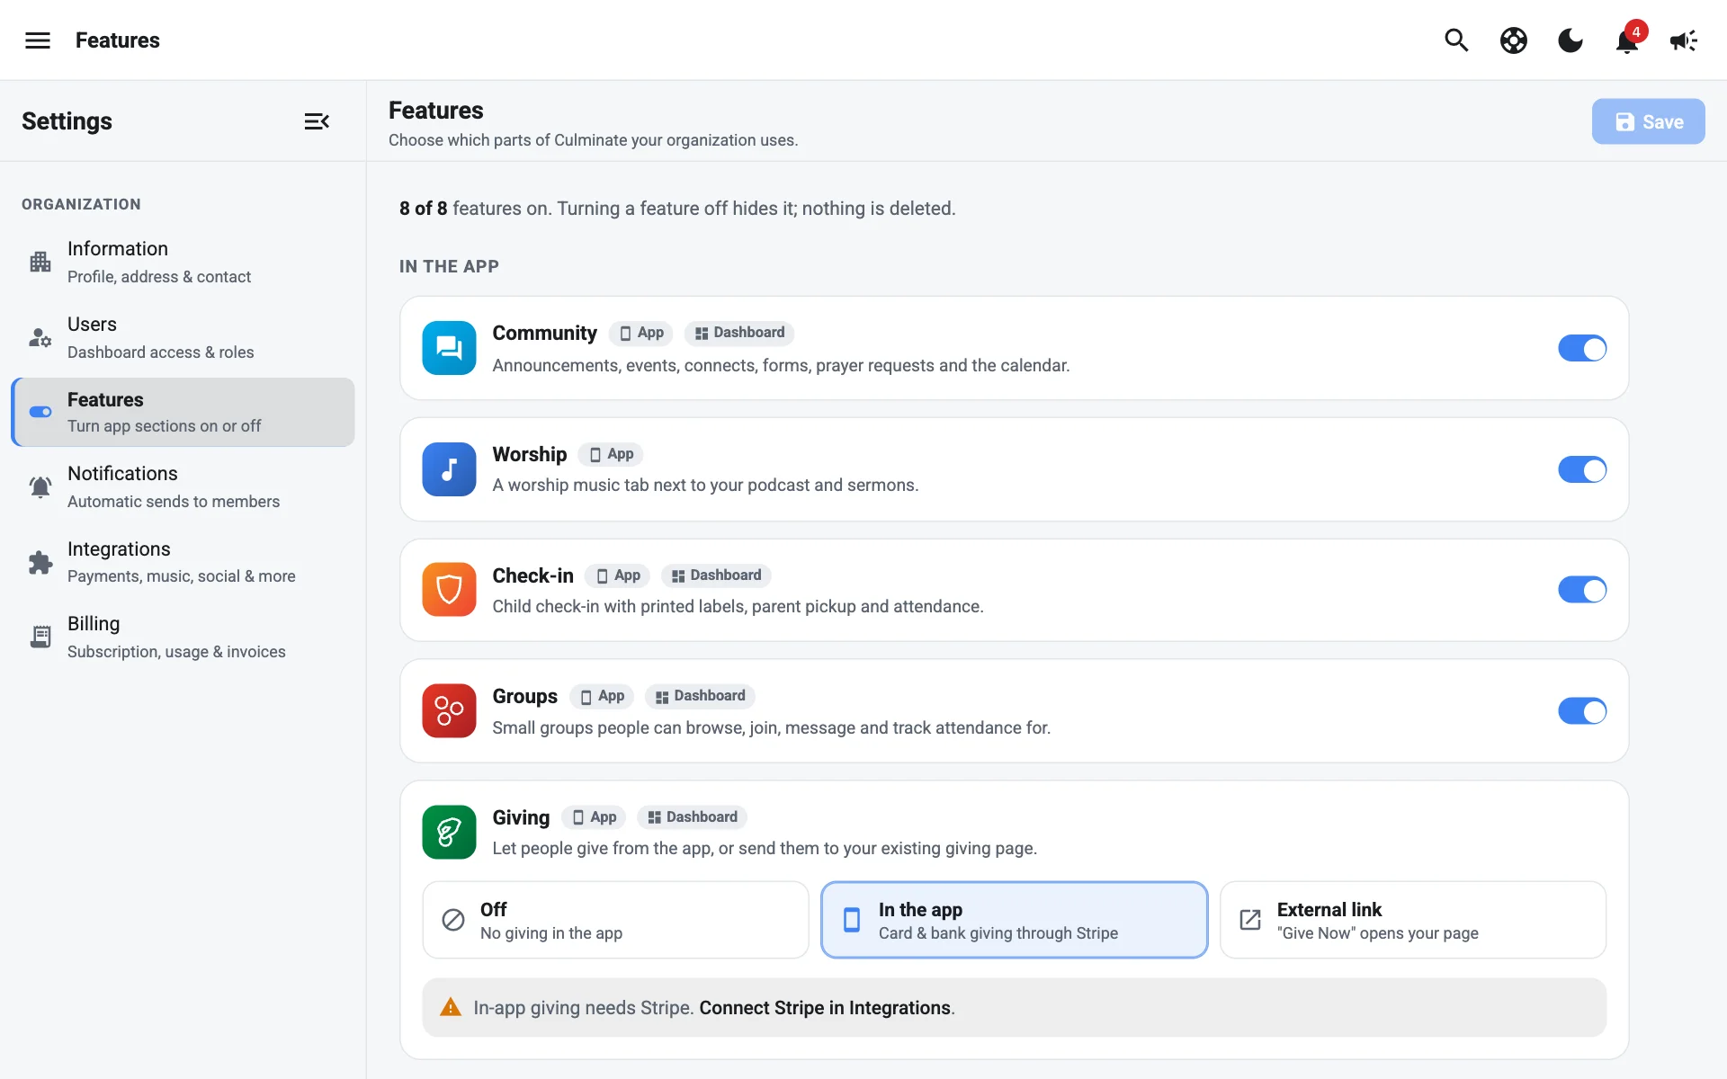The image size is (1727, 1079).
Task: Click the Community App badge
Action: click(641, 333)
